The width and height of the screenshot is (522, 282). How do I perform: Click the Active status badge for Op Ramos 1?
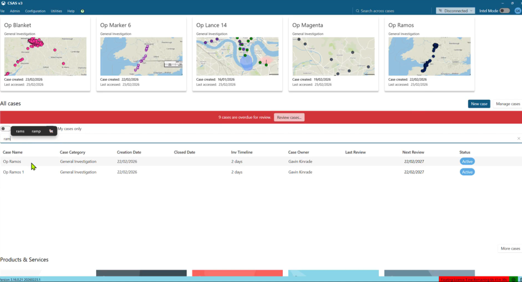(x=467, y=172)
